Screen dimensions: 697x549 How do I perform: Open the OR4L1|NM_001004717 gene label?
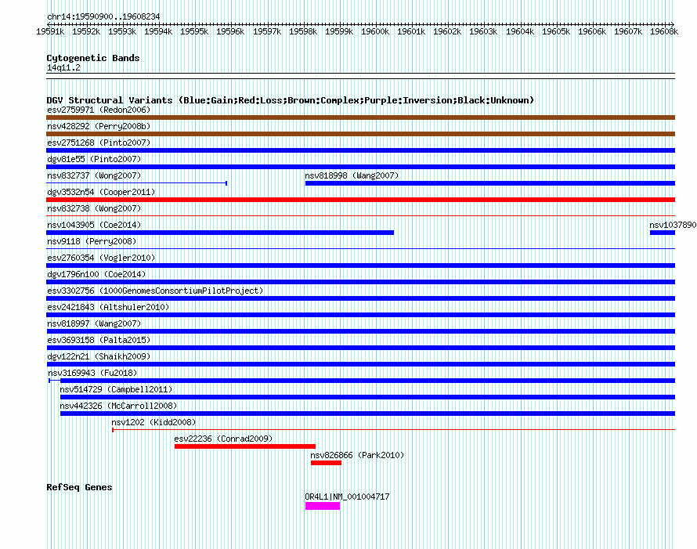coord(347,497)
